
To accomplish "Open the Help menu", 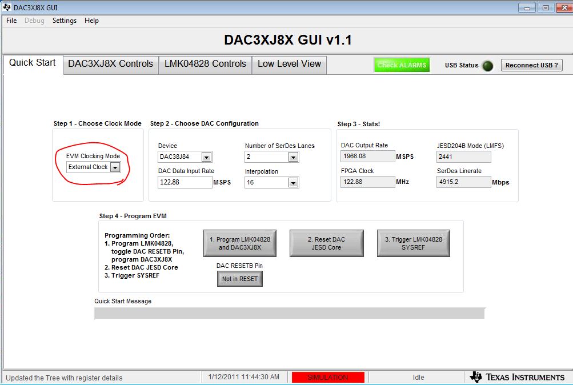I will [x=91, y=21].
